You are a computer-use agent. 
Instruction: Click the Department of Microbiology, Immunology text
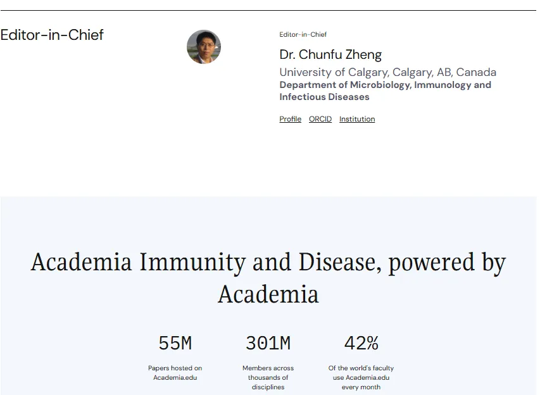(385, 85)
